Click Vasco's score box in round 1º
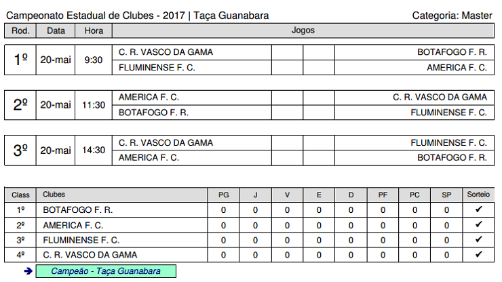The width and height of the screenshot is (502, 282). (x=287, y=52)
